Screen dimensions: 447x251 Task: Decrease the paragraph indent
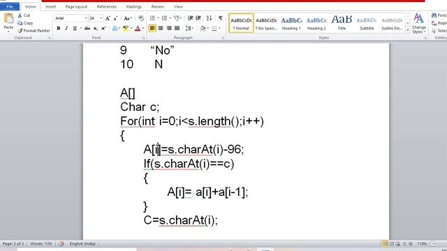click(x=190, y=18)
